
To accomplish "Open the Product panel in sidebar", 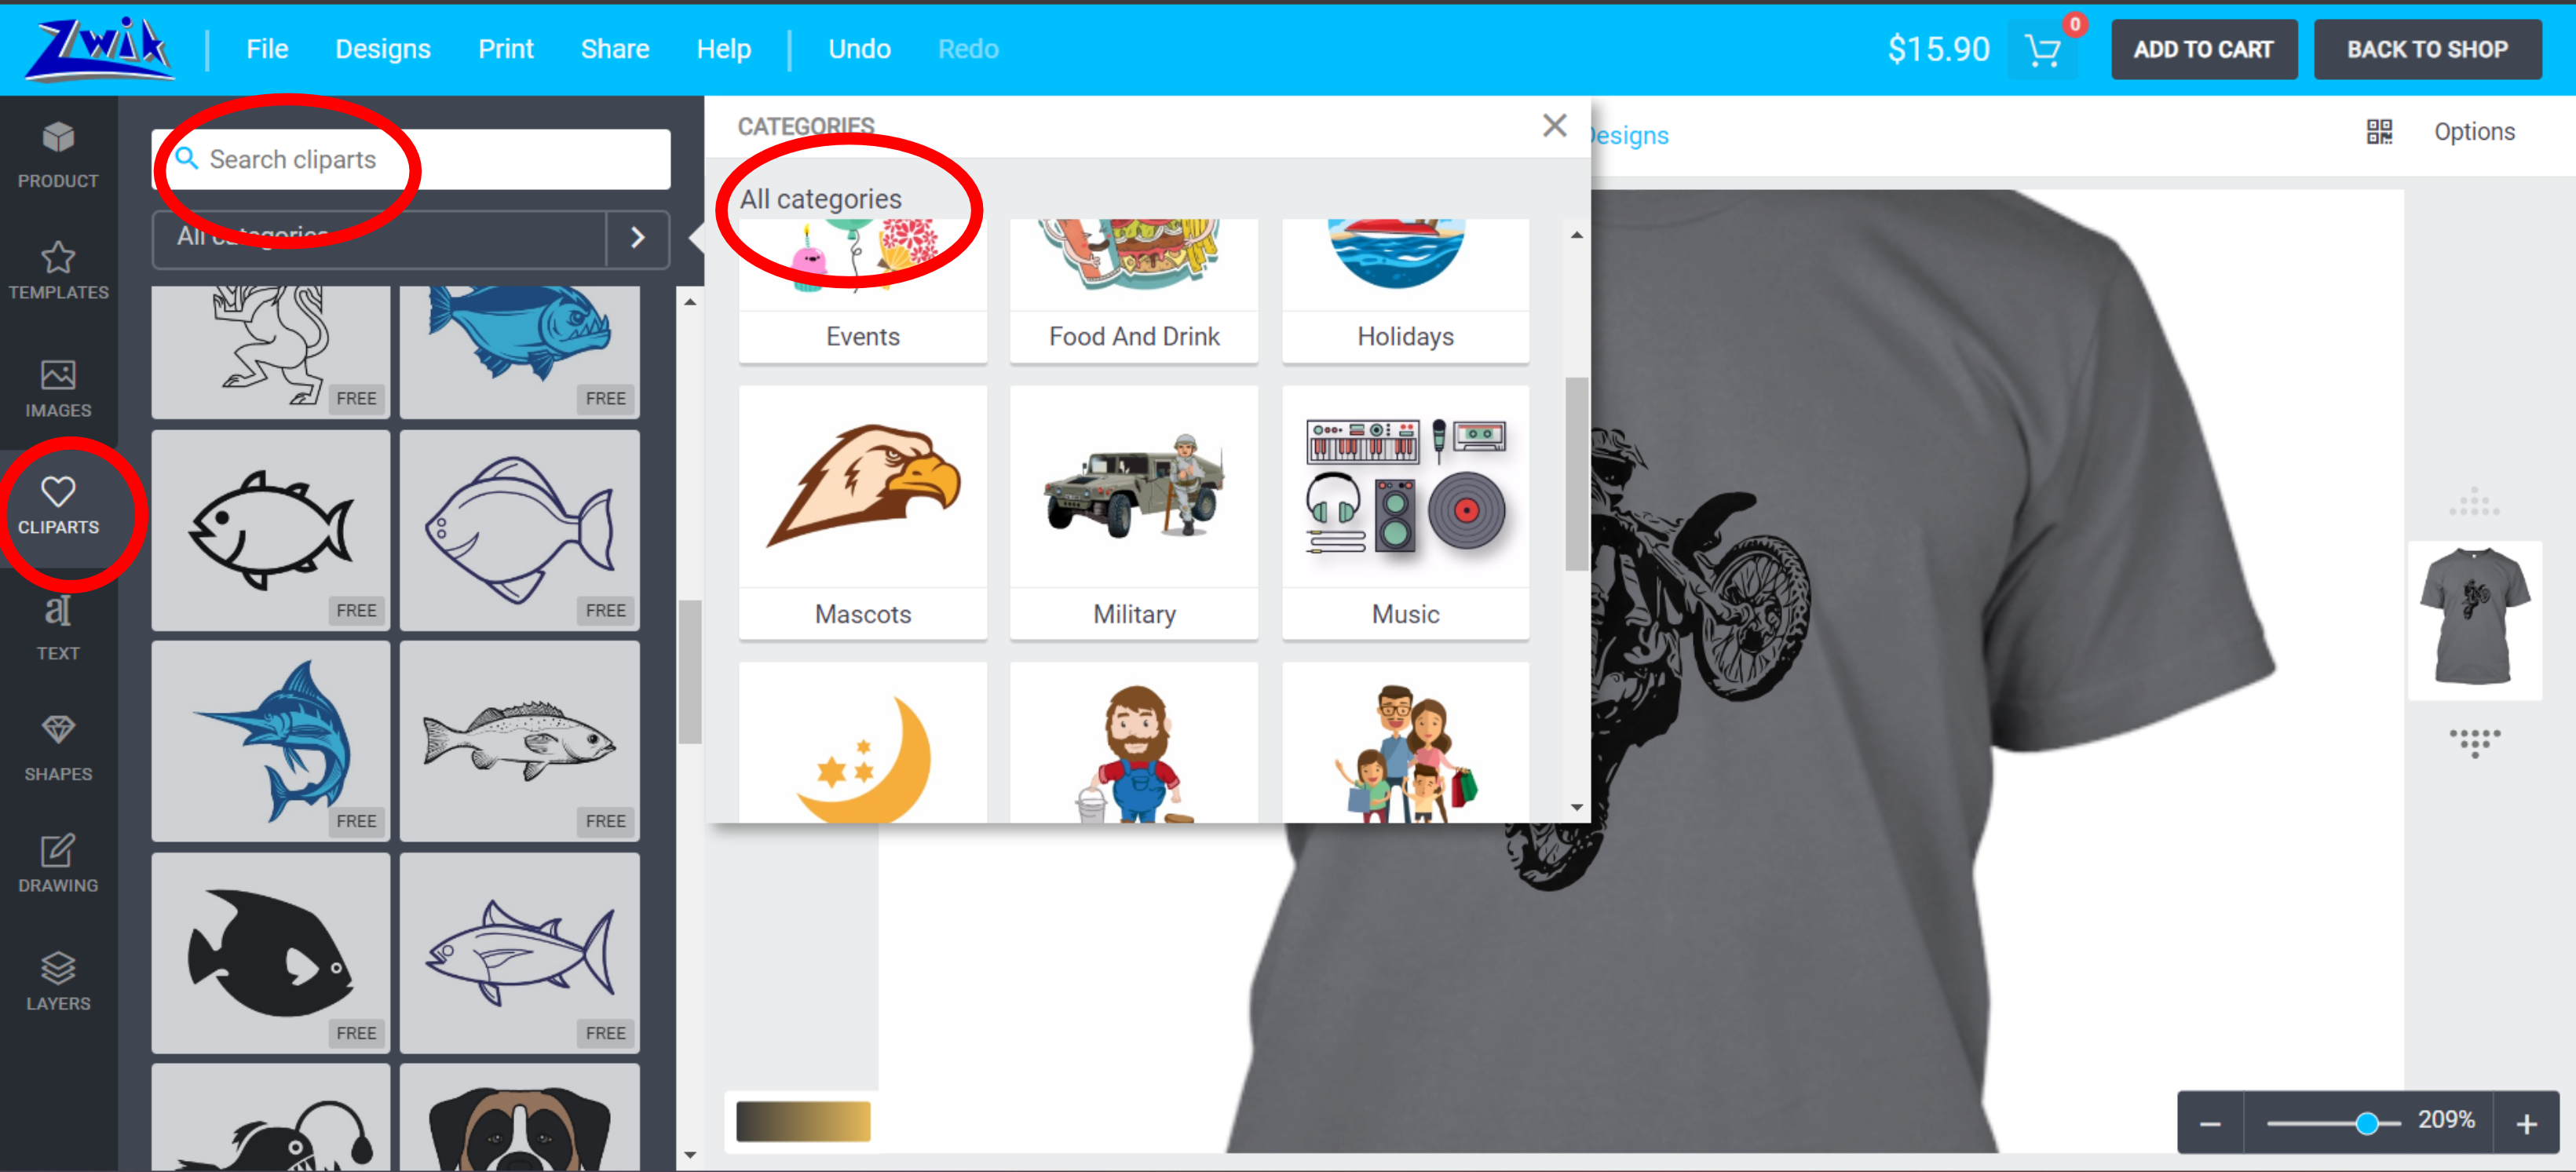I will [x=58, y=154].
